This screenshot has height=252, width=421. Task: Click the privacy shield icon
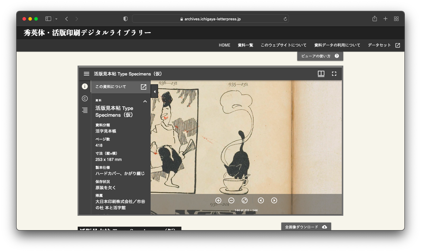tap(125, 19)
